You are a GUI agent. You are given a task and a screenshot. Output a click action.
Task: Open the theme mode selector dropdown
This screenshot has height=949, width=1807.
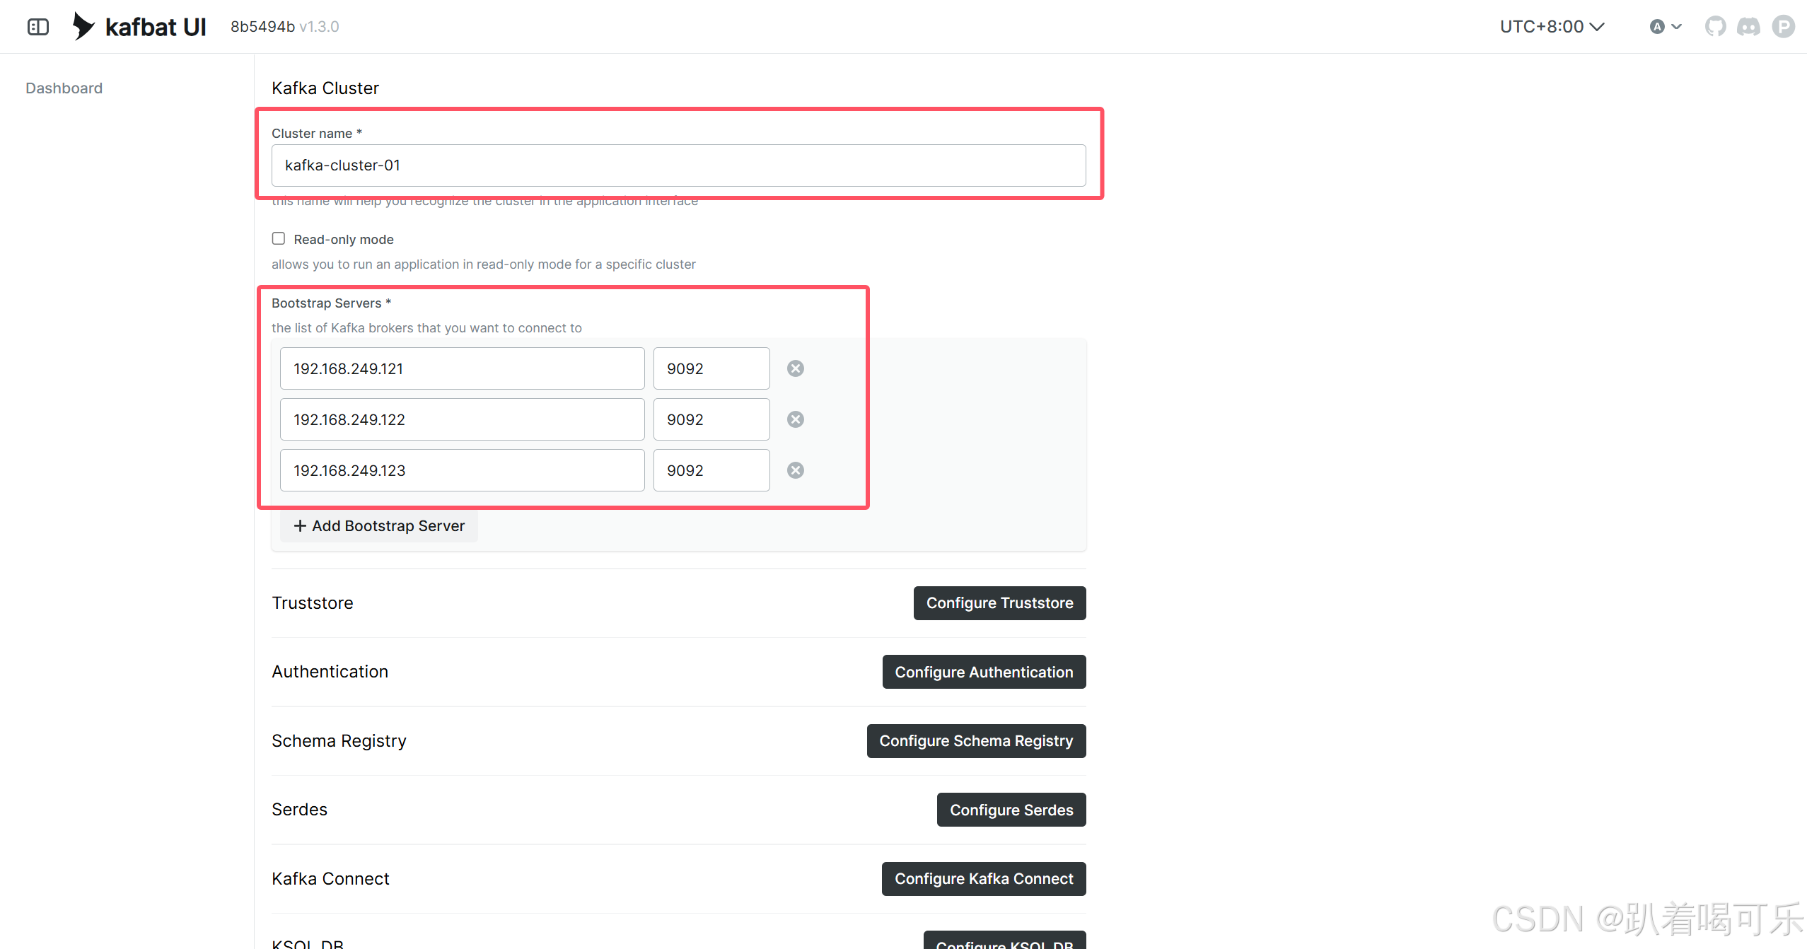1666,27
